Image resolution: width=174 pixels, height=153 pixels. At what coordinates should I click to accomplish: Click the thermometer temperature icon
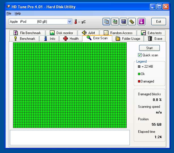coord(76,22)
